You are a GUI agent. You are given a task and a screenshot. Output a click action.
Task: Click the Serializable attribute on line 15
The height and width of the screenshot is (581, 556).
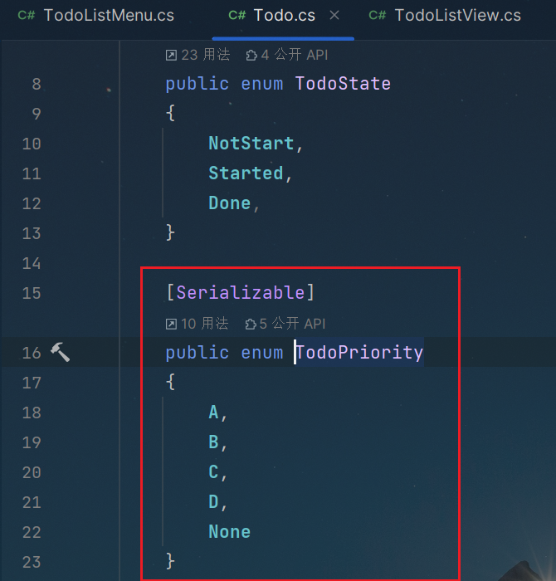(241, 293)
